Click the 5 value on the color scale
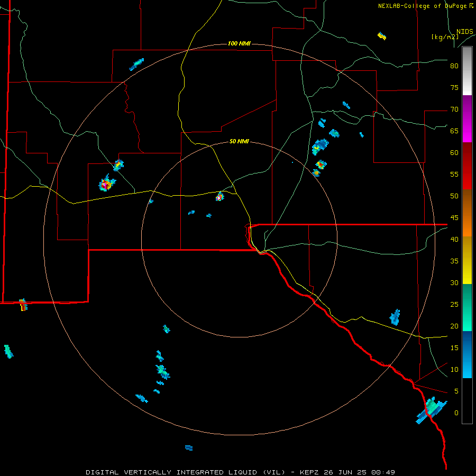 click(x=456, y=391)
